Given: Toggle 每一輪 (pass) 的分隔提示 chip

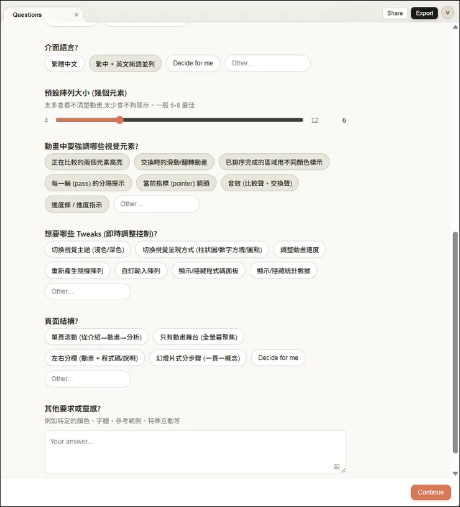Looking at the screenshot, I should click(x=88, y=183).
